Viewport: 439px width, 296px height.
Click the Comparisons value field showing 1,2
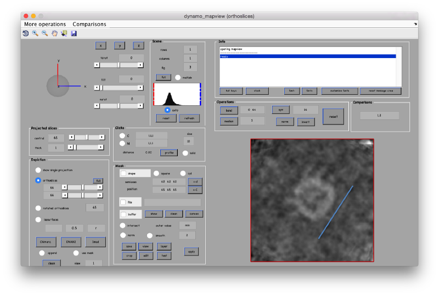coord(379,116)
